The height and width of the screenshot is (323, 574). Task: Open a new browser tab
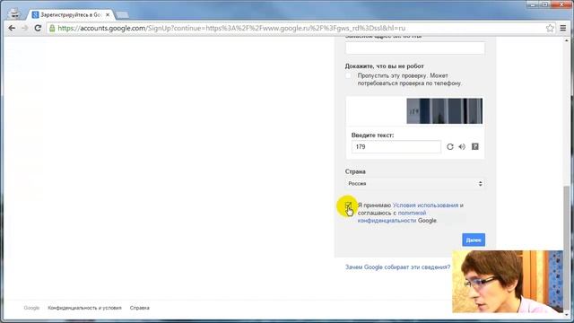[122, 15]
